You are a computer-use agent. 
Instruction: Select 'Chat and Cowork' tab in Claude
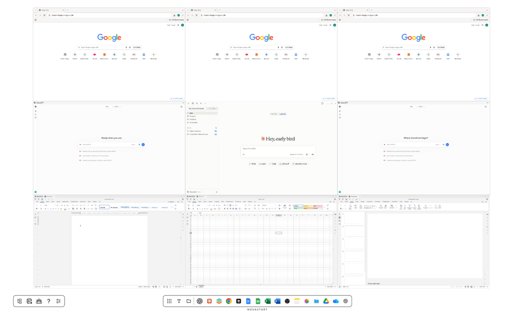point(197,109)
